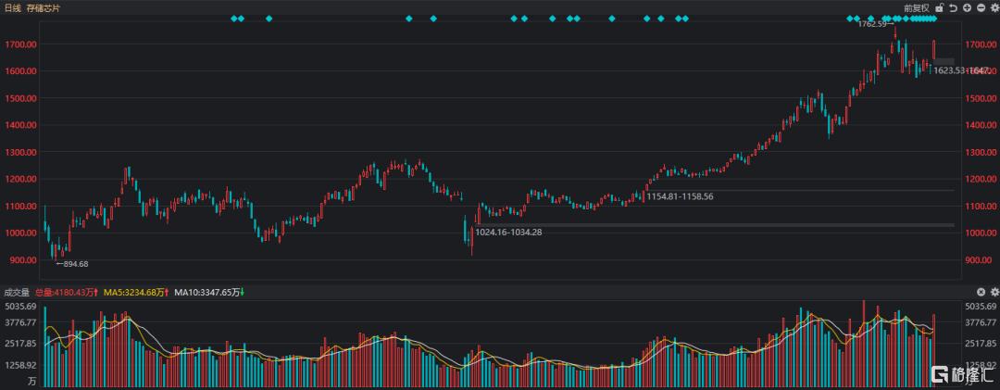Viewport: 1000px width, 390px height.
Task: Click the 894.68 low price annotation
Action: [x=72, y=264]
